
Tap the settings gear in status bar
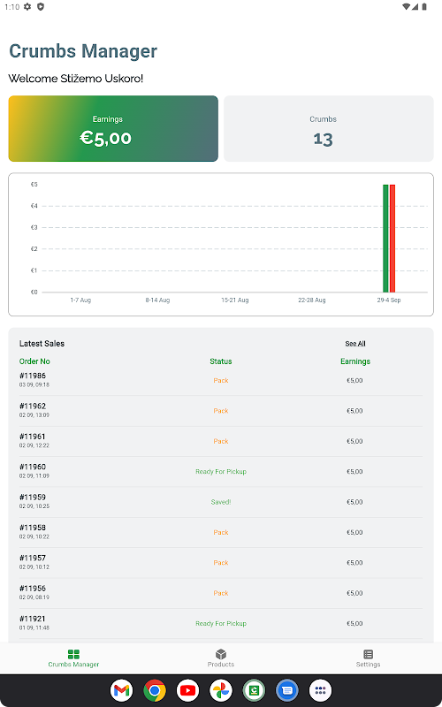(x=27, y=7)
